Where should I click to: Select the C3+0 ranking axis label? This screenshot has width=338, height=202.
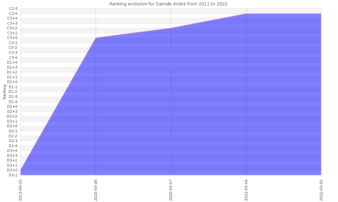pos(13,38)
